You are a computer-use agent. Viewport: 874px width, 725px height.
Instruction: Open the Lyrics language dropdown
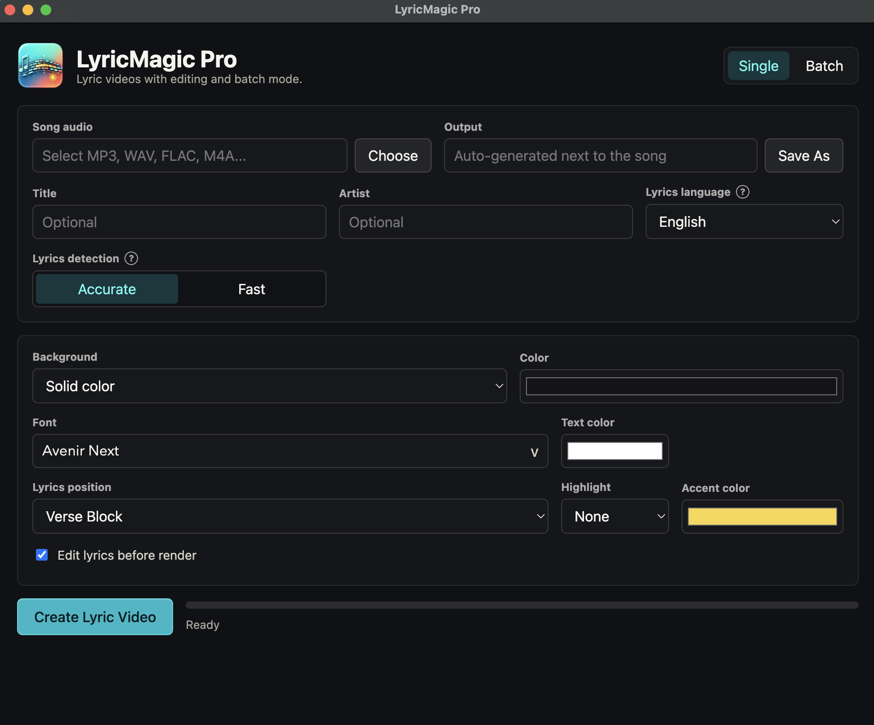[x=744, y=221]
